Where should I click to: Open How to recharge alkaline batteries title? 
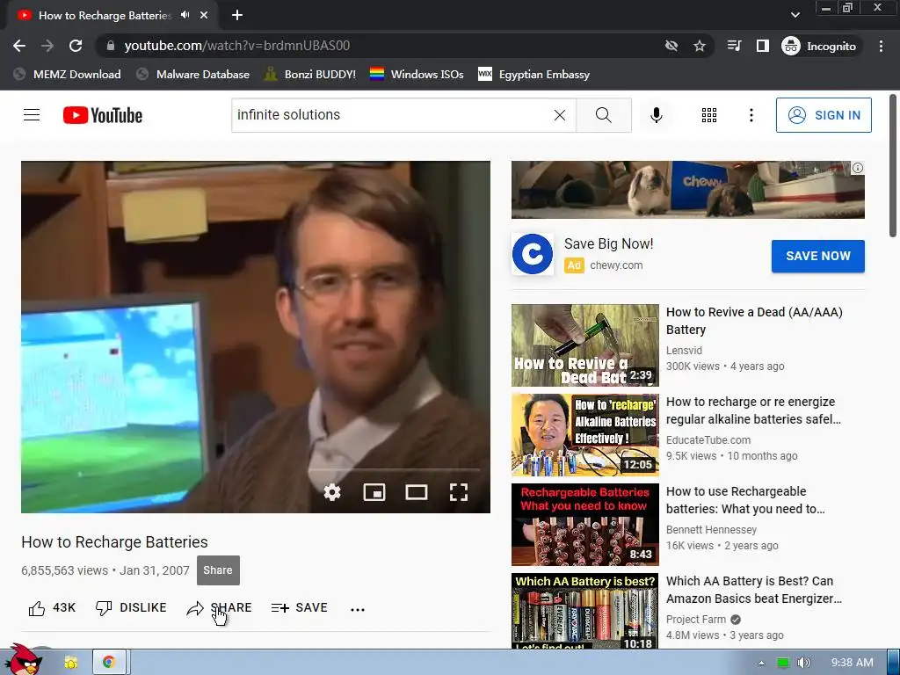pos(753,410)
